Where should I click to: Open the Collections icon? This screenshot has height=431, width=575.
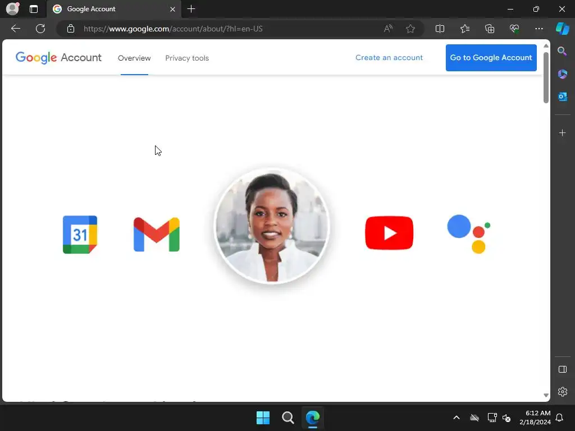pos(490,29)
